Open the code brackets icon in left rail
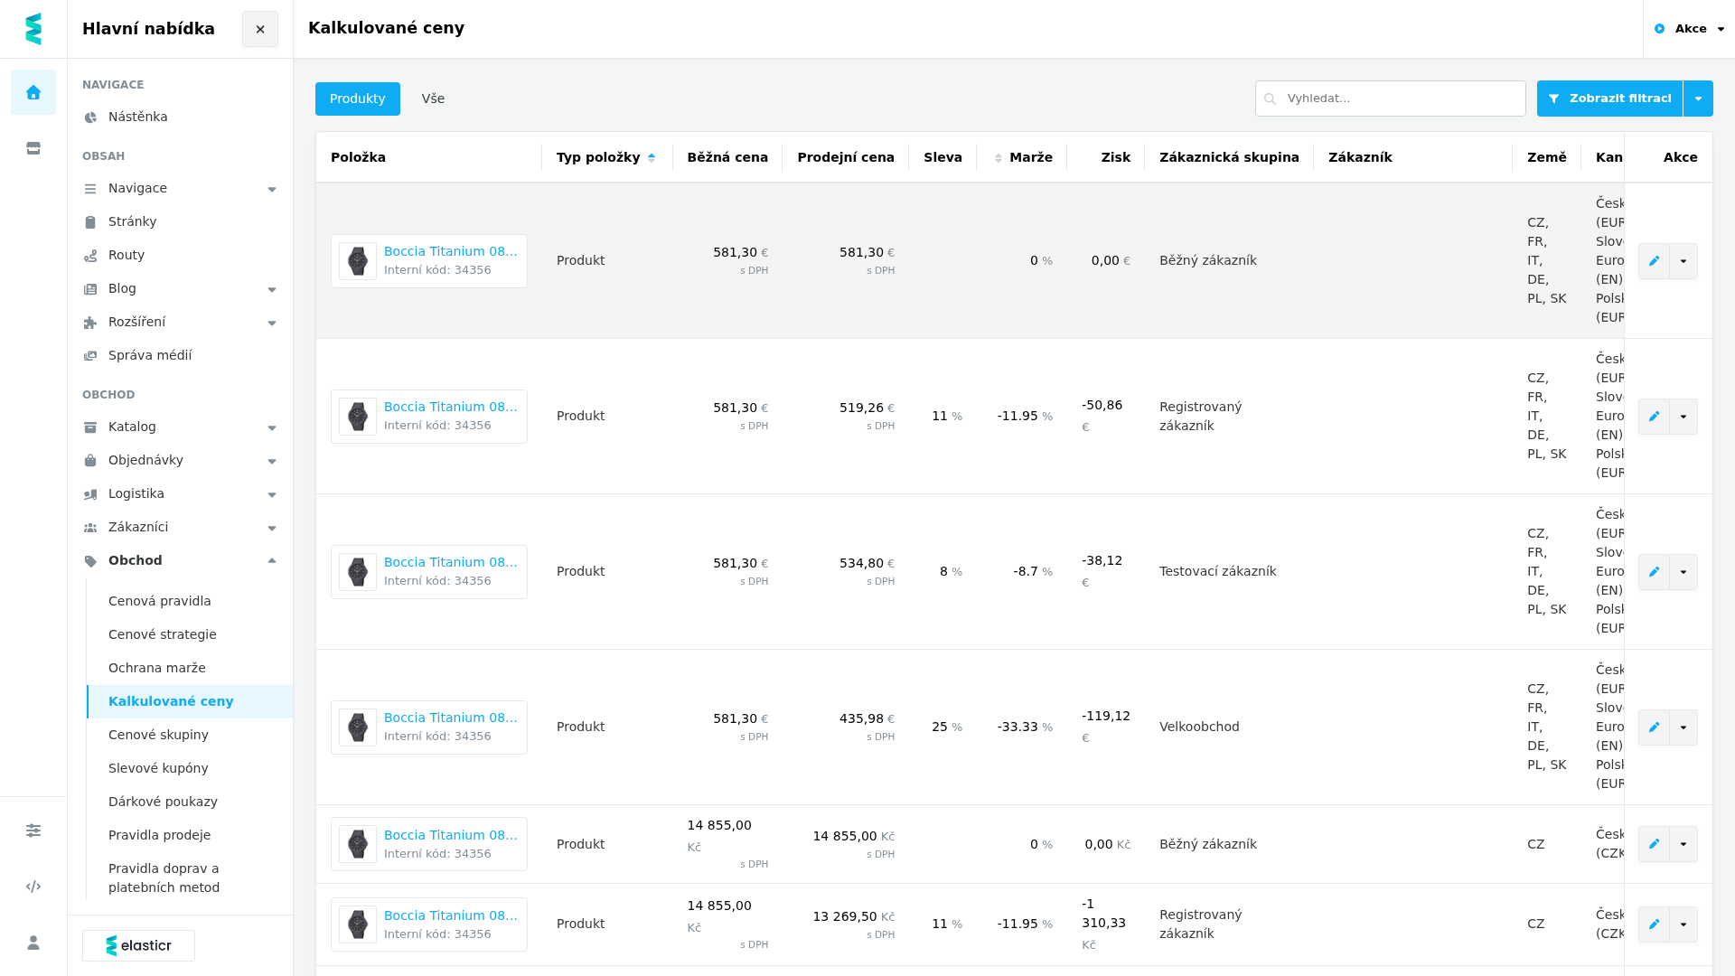The image size is (1735, 976). pyautogui.click(x=33, y=887)
